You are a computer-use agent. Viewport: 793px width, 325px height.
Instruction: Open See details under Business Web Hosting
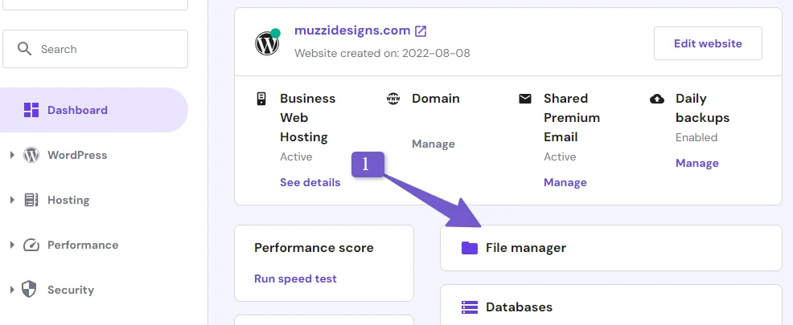pyautogui.click(x=310, y=182)
